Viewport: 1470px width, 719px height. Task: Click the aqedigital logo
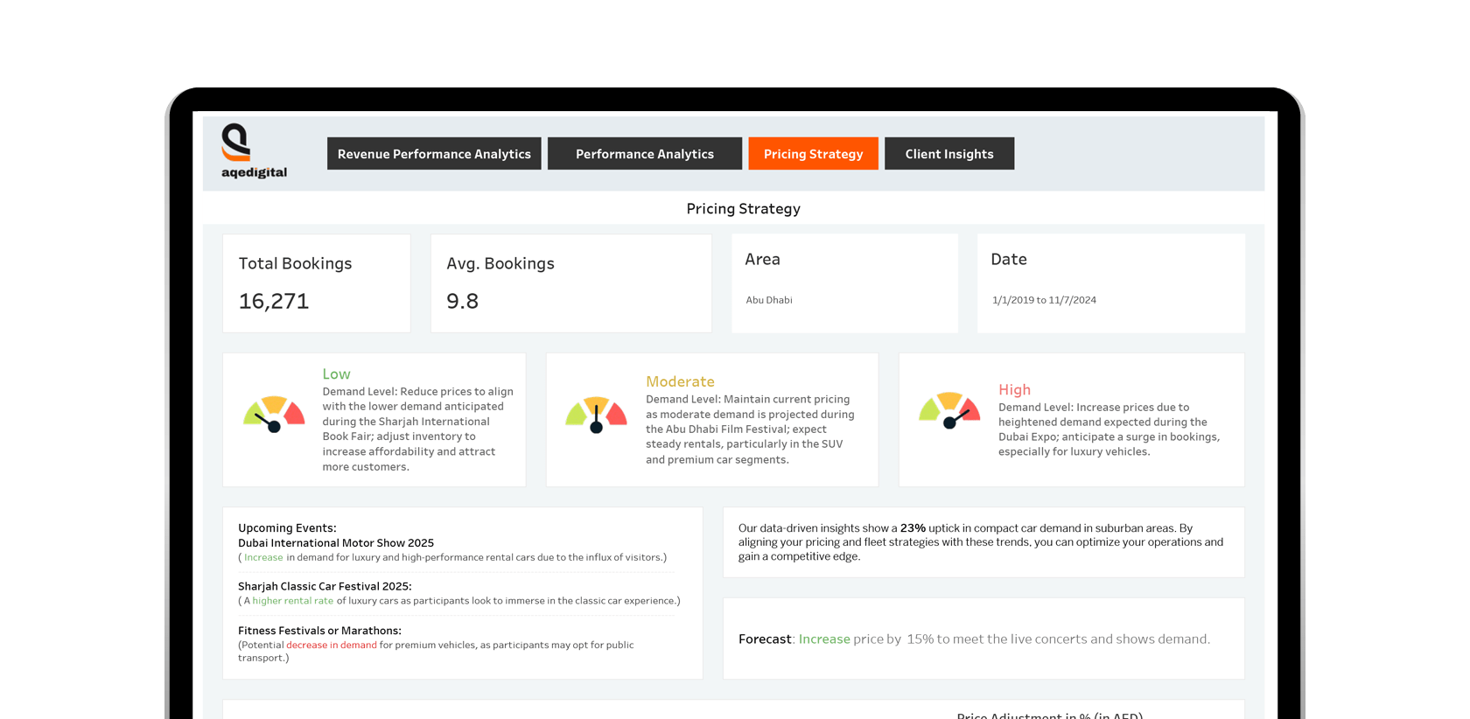tap(254, 151)
